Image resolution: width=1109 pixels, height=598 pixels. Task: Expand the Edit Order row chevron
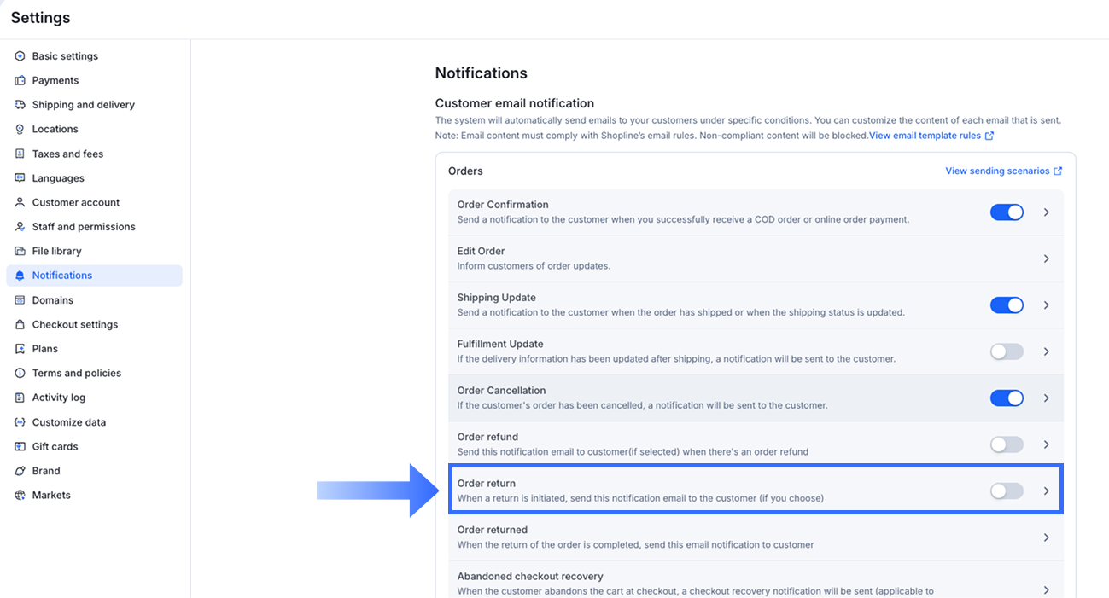point(1046,258)
